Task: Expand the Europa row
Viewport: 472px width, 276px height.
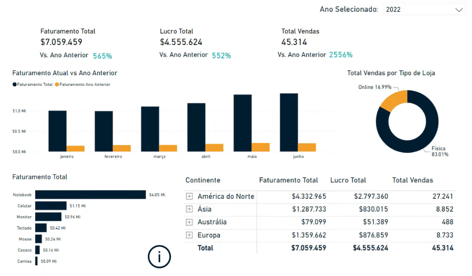Action: tap(189, 235)
